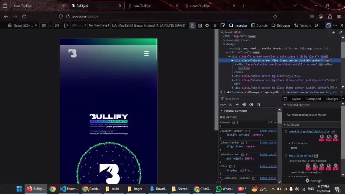
Task: Toggle dark color scheme simulation
Action: pos(251,104)
